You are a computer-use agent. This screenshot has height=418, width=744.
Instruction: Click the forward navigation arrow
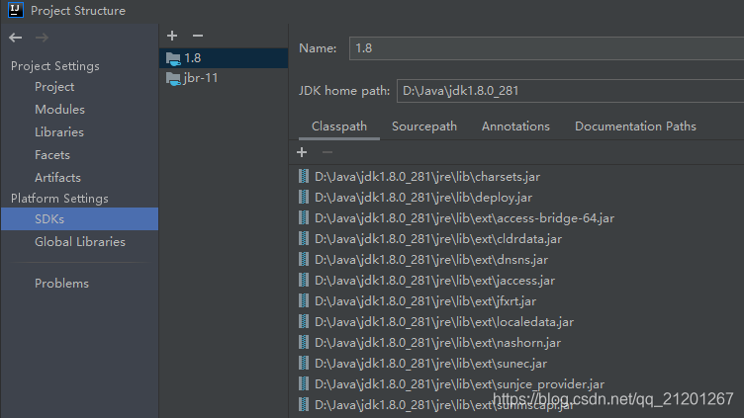tap(42, 38)
